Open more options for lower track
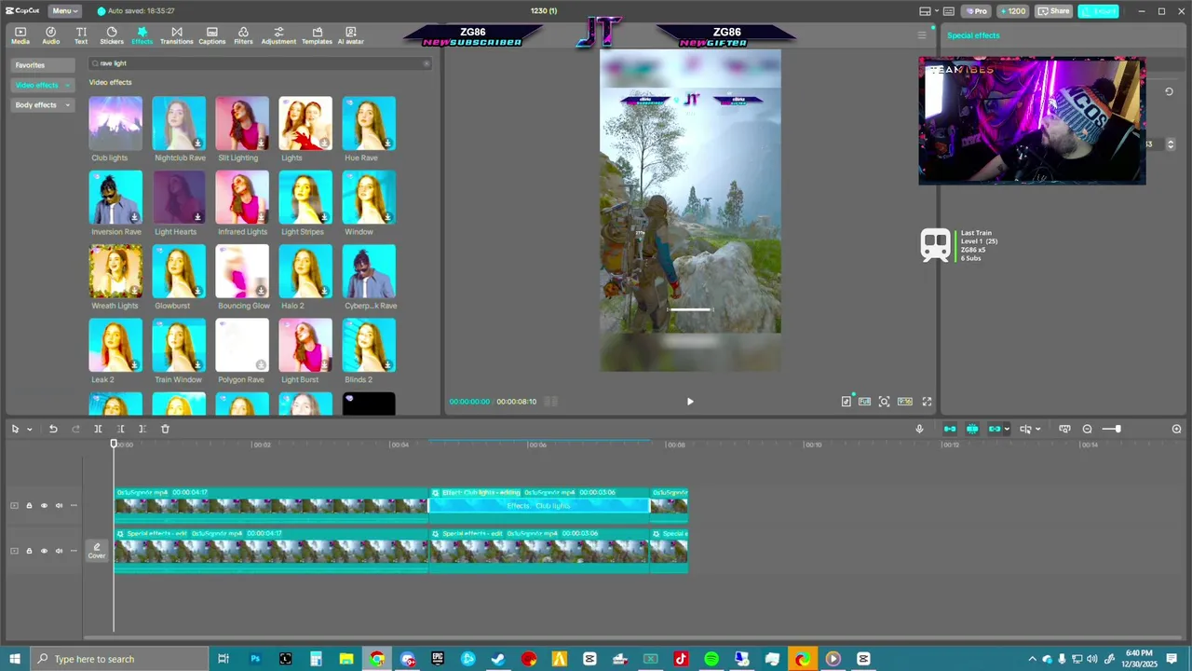Screen dimensions: 1192x671 74,551
